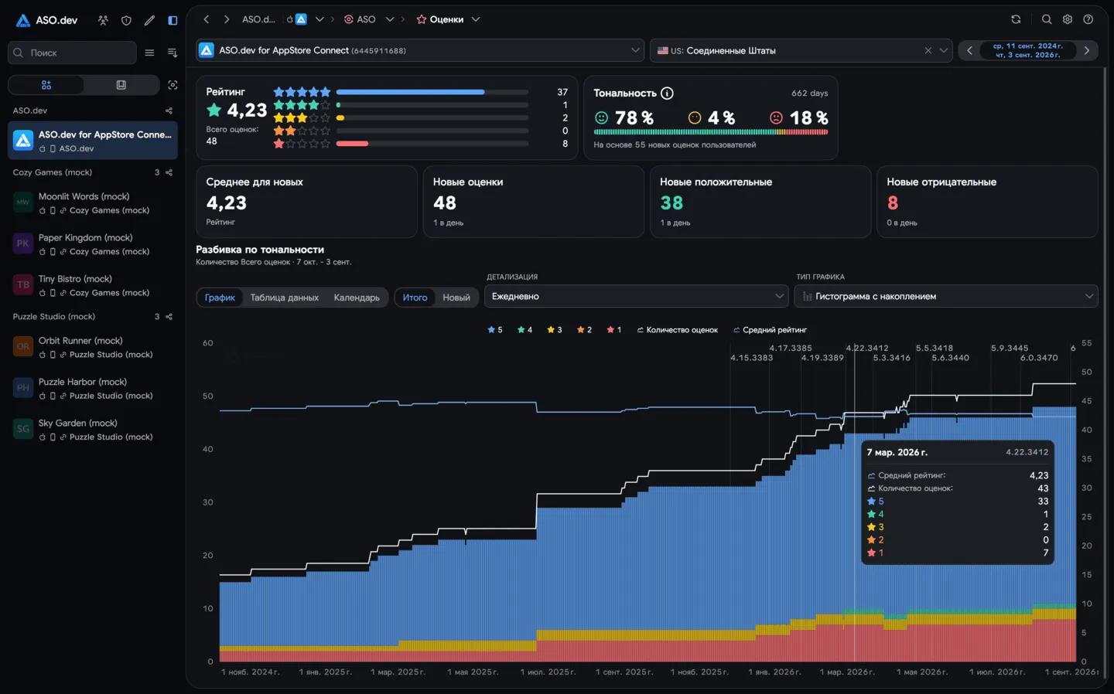This screenshot has width=1114, height=694.
Task: Click the scan focus icon in the sidebar
Action: [x=173, y=85]
